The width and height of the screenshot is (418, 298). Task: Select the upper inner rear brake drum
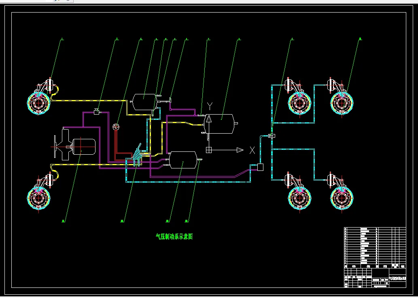[299, 103]
